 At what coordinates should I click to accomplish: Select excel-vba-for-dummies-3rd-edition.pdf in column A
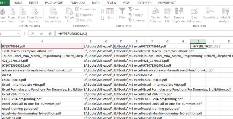coord(42,113)
